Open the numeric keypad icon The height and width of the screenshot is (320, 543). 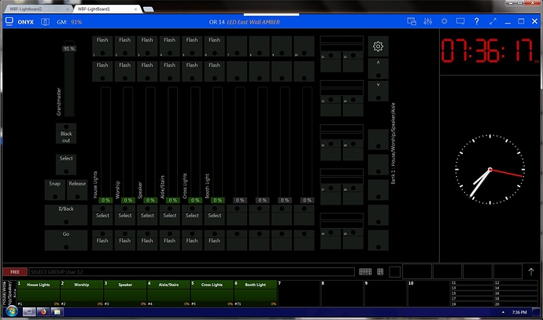coord(380,271)
